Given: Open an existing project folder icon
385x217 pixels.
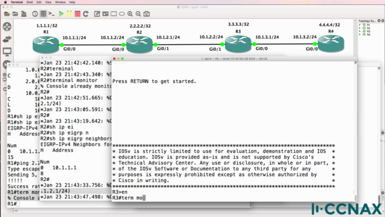Looking at the screenshot, I should pyautogui.click(x=15, y=14).
